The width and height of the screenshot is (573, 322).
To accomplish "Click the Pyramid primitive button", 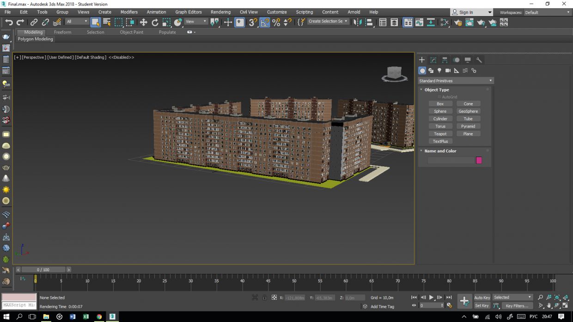I will (x=468, y=126).
